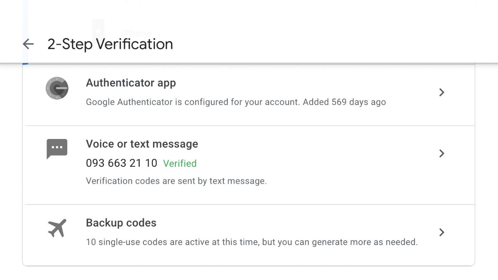This screenshot has width=498, height=280.
Task: Click the back arrow next to 2-Step Verification
Action: click(x=27, y=44)
